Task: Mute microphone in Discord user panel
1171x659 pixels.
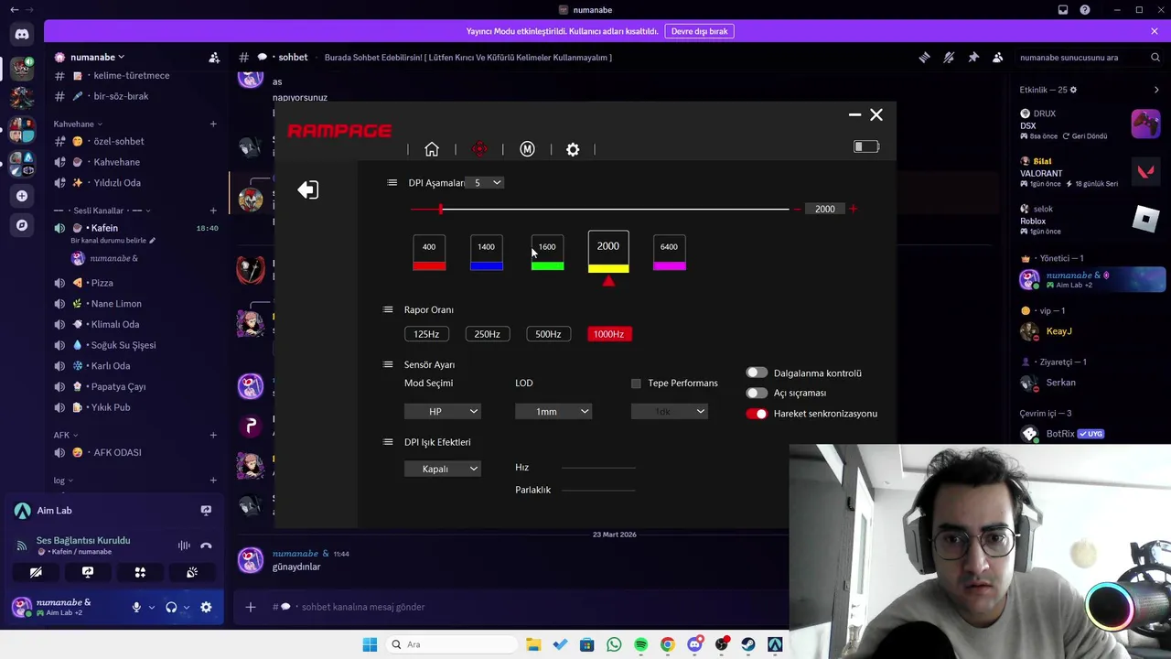Action: point(136,607)
